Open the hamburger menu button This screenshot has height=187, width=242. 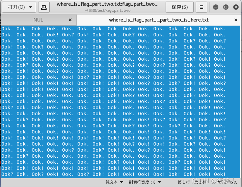tap(201, 7)
